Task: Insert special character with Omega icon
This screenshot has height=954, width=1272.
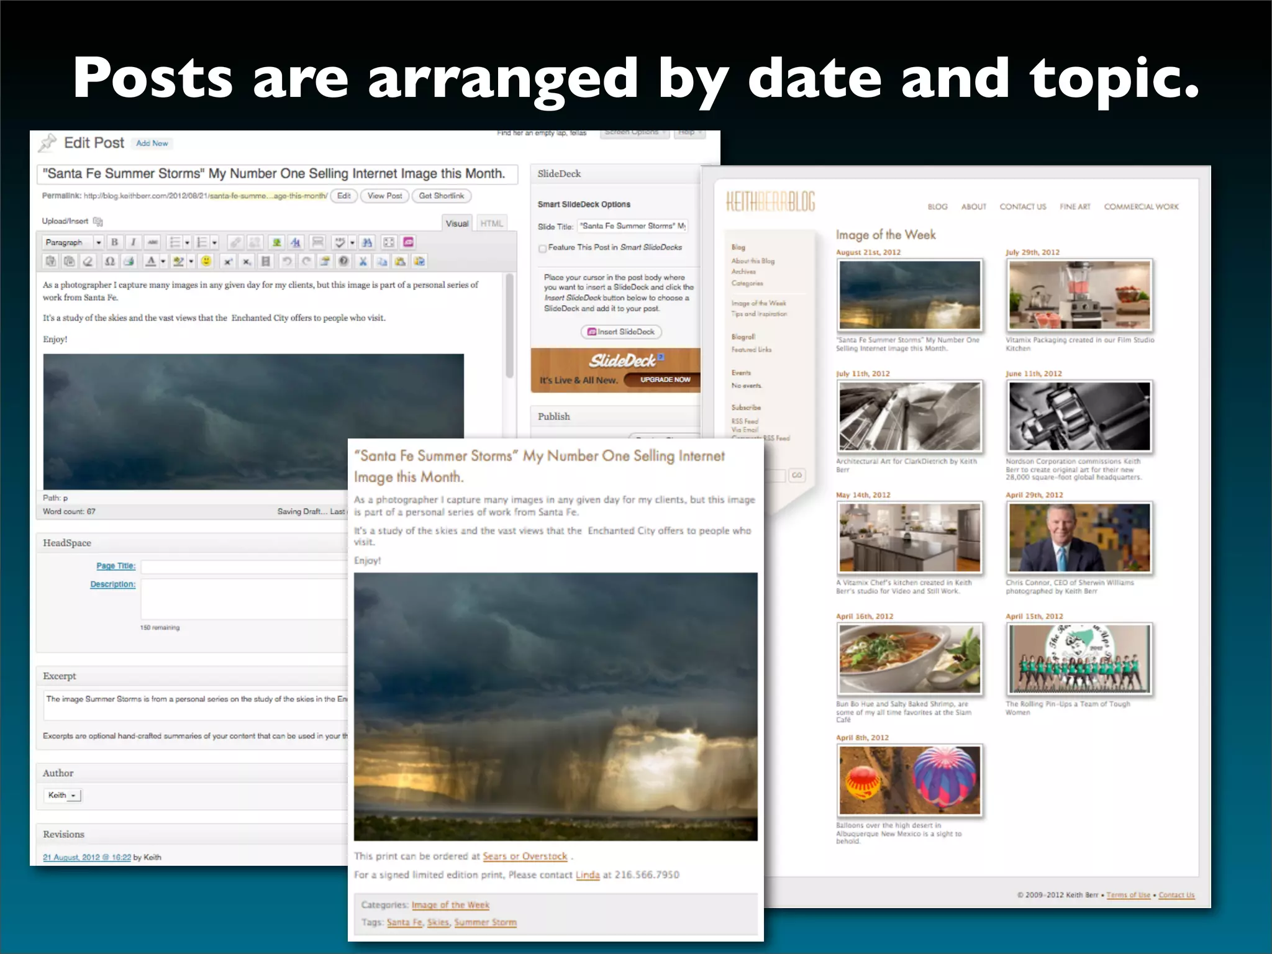Action: [x=110, y=261]
